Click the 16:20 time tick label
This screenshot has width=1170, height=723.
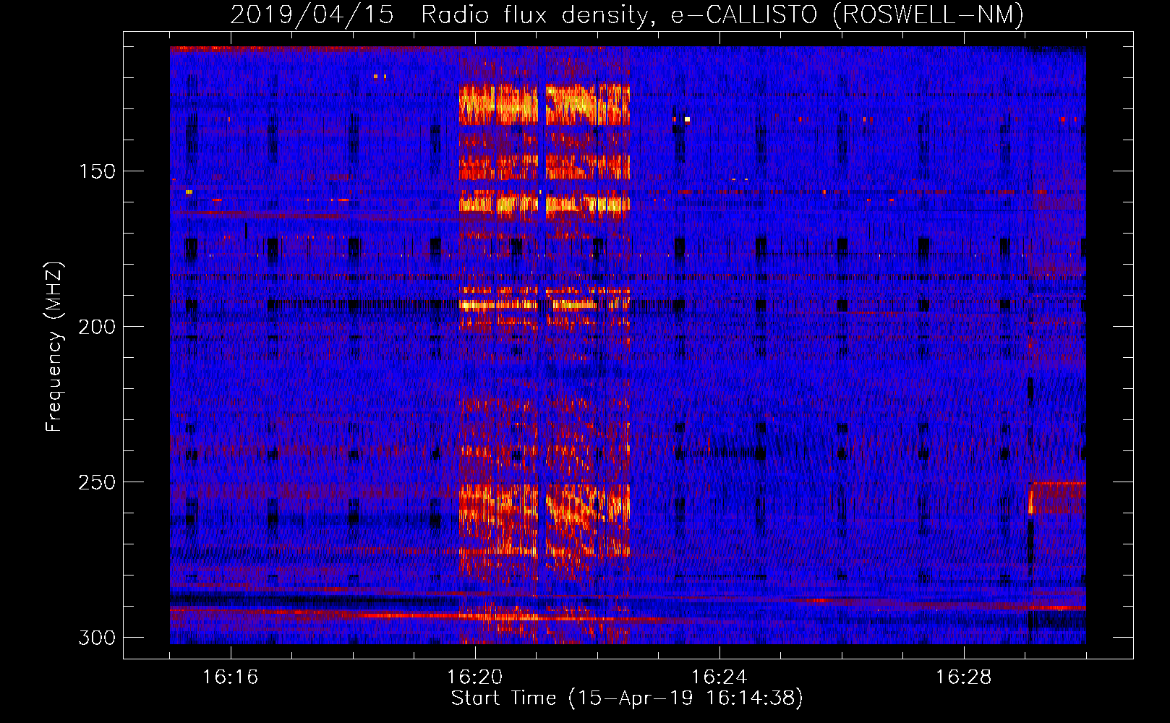474,677
